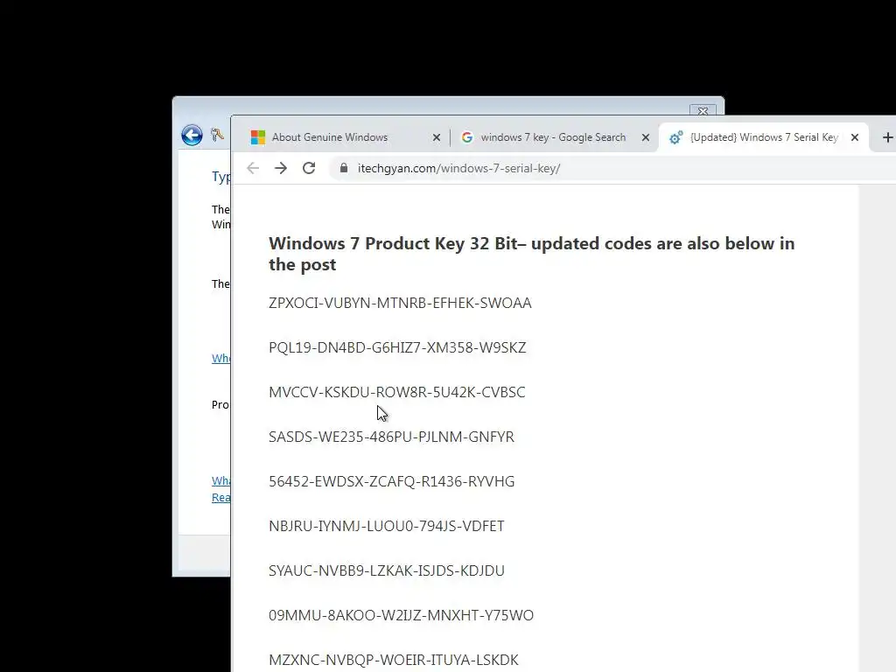Click key NBJRU-IYNMJ-LUOU0-794JS-VDFET

point(386,526)
